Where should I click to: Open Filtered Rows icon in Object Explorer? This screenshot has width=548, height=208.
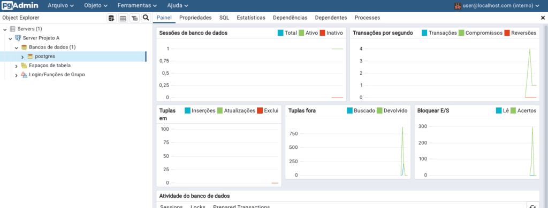point(134,18)
